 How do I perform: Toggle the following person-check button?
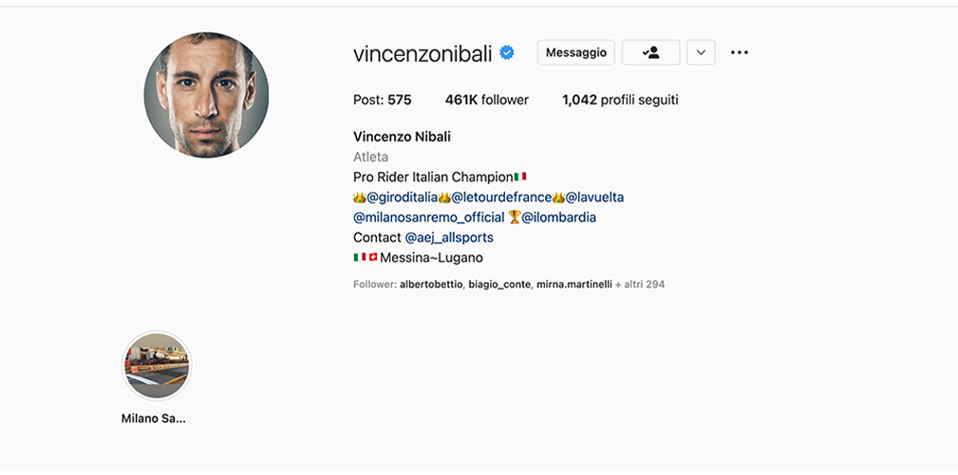click(x=650, y=52)
